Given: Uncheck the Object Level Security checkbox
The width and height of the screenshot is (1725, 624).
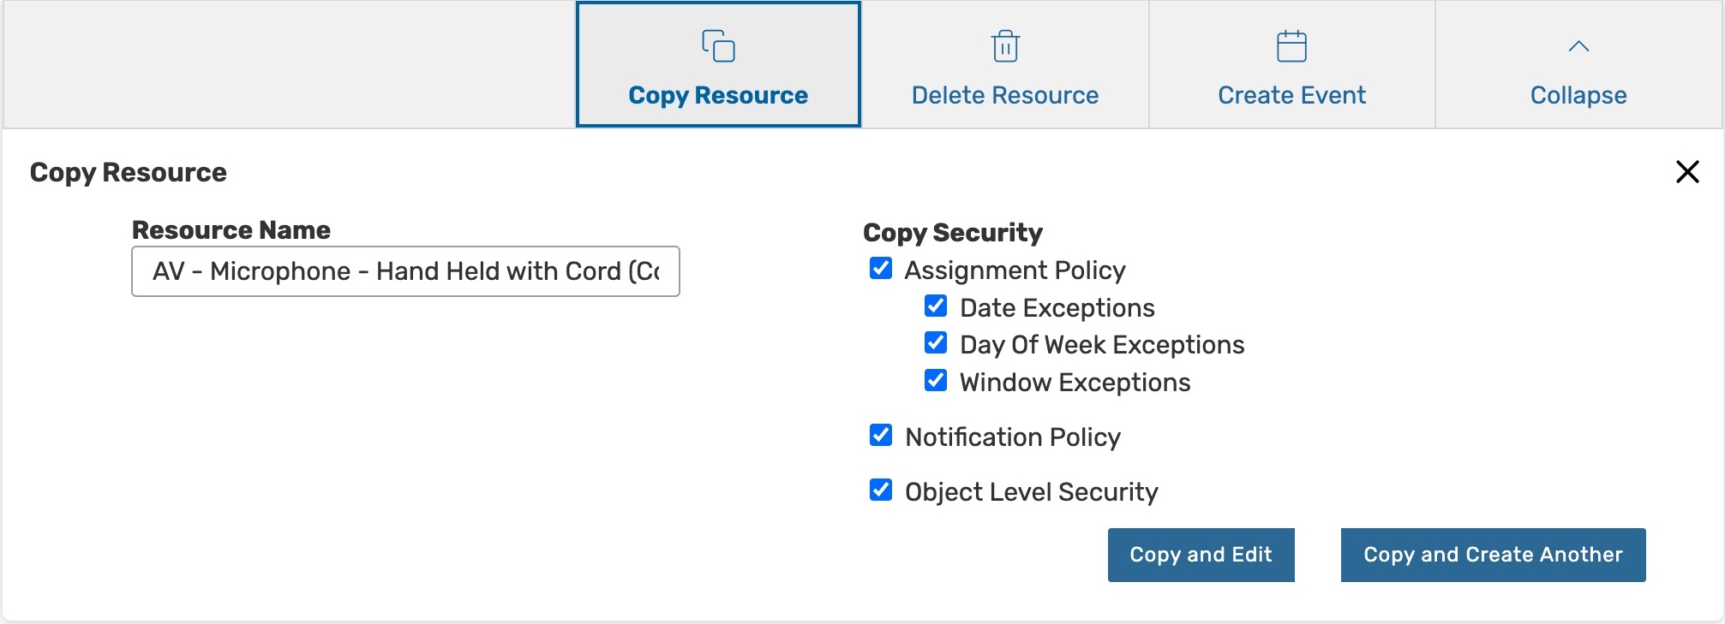Looking at the screenshot, I should (881, 490).
